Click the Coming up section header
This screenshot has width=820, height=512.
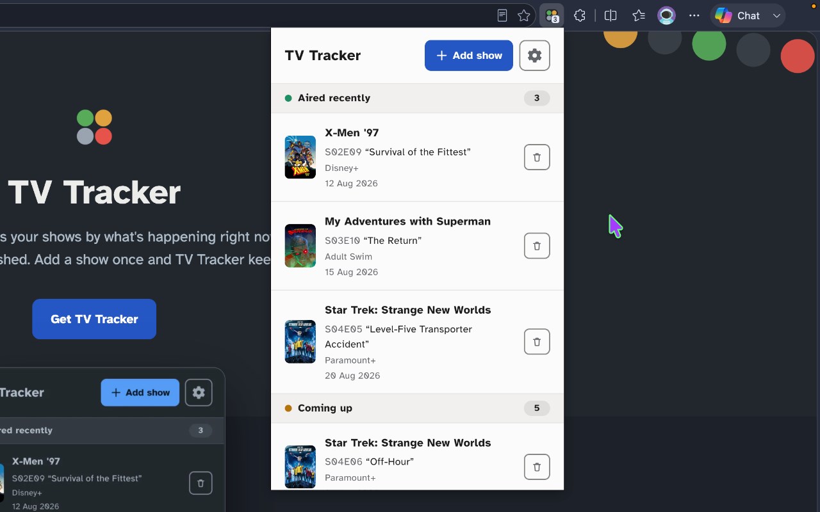[x=418, y=408]
